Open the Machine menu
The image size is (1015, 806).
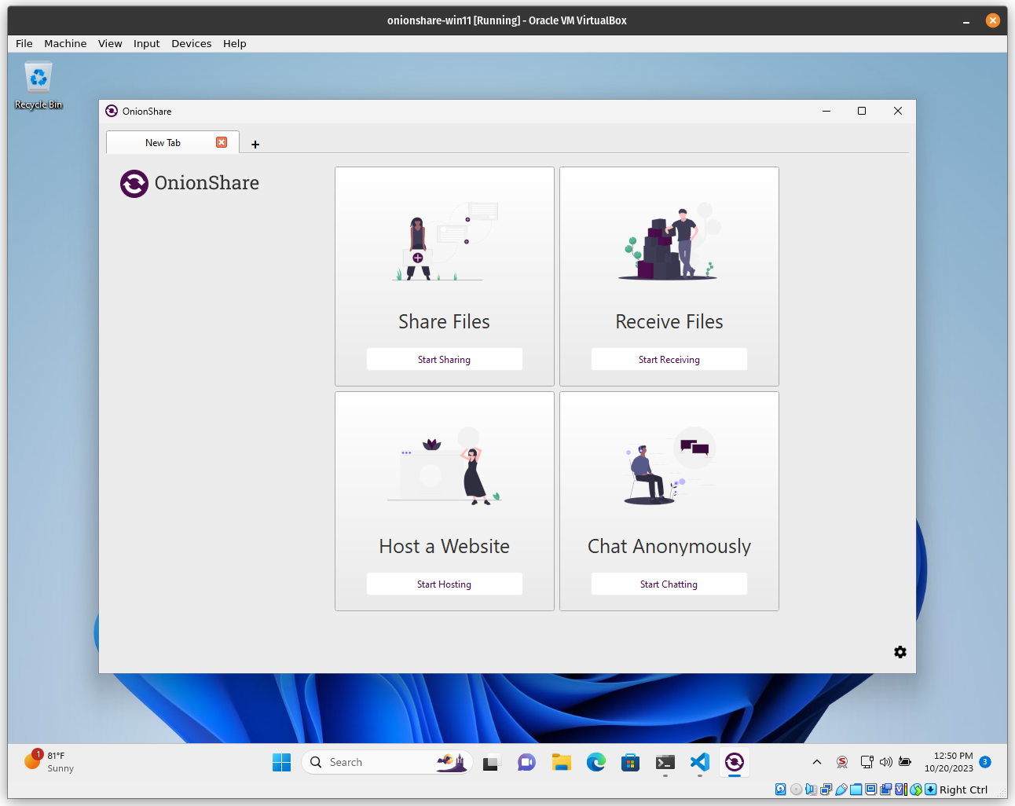[65, 43]
